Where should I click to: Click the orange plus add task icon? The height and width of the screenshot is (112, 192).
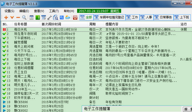6,18
